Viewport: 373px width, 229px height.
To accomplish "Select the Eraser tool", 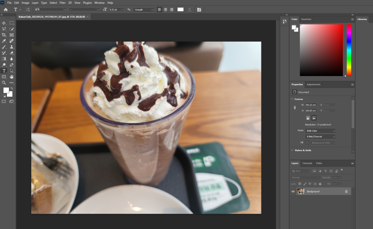I will point(12,53).
